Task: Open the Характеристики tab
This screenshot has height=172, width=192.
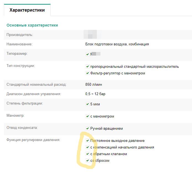Action: point(27,10)
